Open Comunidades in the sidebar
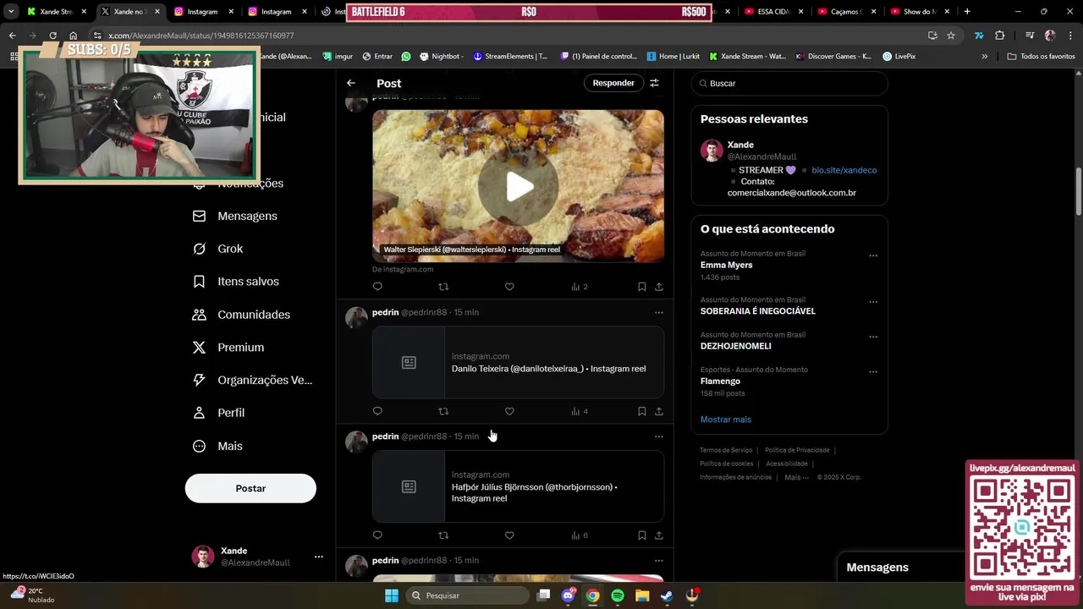The width and height of the screenshot is (1083, 609). point(241,315)
